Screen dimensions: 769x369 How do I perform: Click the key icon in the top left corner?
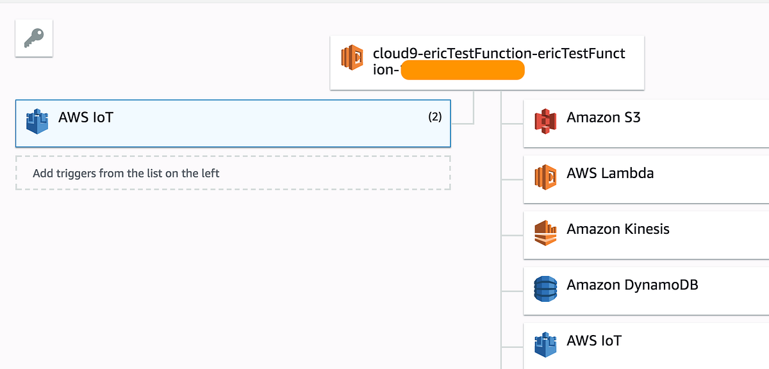[x=33, y=38]
